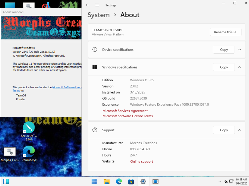Viewport: 249px width, 186px height.
Task: Copy the Windows specifications
Action: pos(224,67)
